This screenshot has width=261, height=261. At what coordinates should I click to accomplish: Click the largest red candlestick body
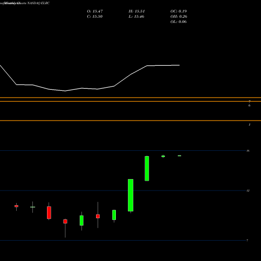pos(49,212)
